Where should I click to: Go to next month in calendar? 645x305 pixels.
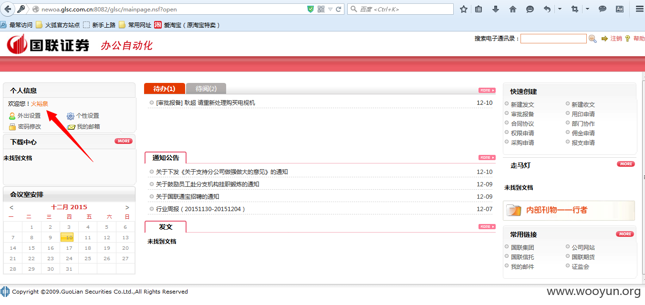[x=127, y=207]
